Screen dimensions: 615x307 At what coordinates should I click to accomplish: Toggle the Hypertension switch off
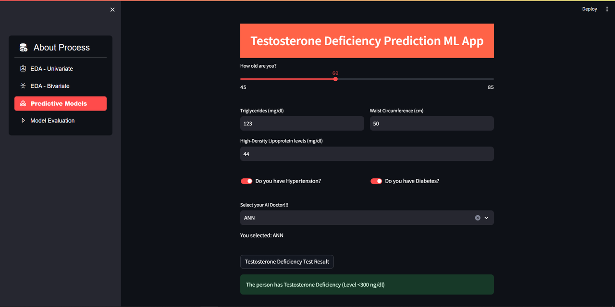point(246,181)
